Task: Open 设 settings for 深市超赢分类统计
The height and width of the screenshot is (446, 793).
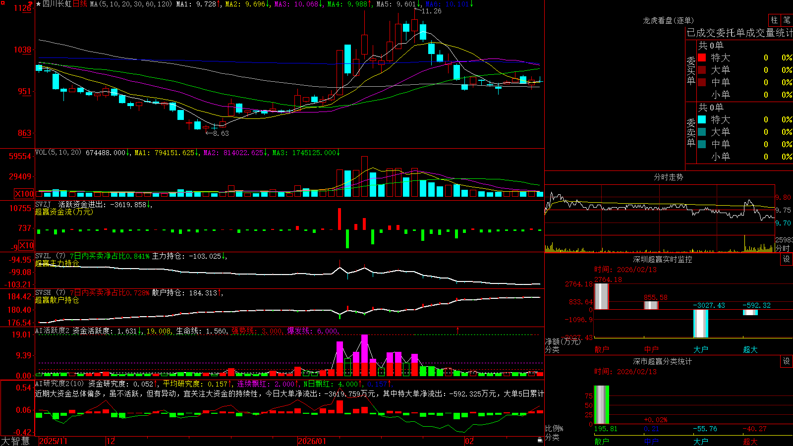Action: [787, 361]
